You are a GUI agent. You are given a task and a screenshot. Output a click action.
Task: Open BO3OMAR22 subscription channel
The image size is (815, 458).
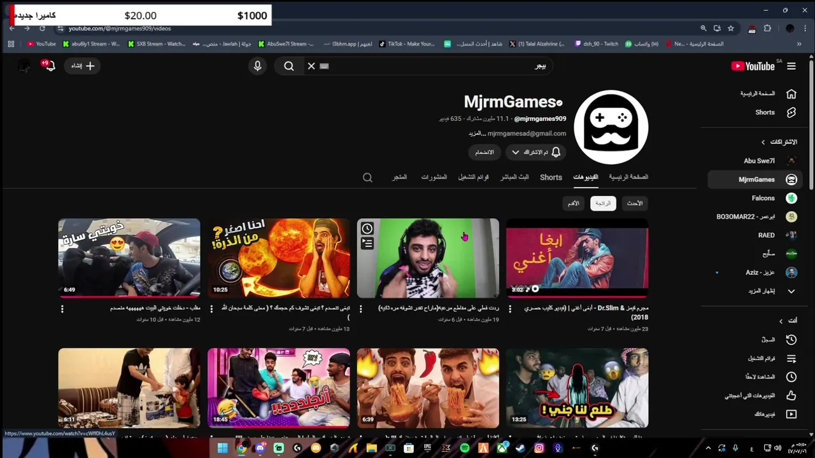coord(756,216)
